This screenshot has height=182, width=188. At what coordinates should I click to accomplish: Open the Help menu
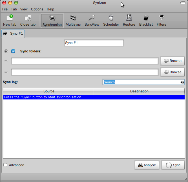(50, 9)
